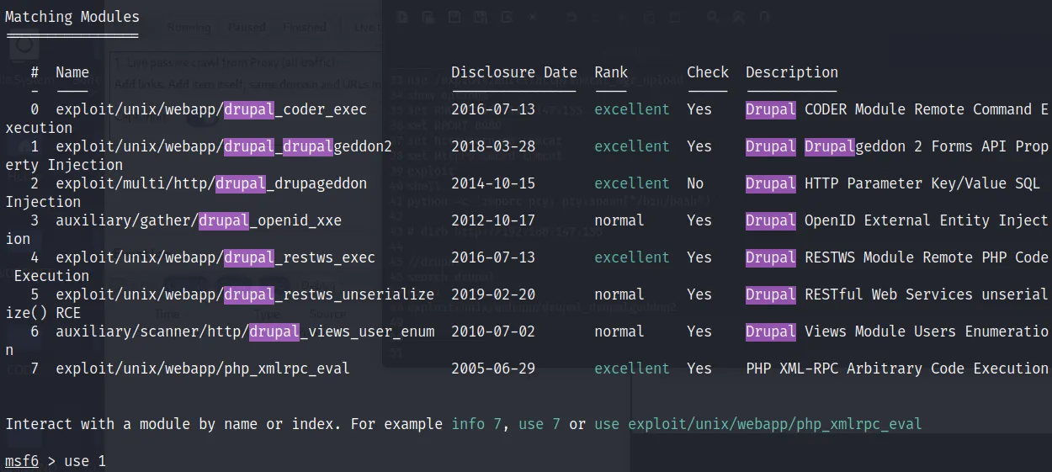Click disclosure date 2010-07-02

click(x=493, y=331)
